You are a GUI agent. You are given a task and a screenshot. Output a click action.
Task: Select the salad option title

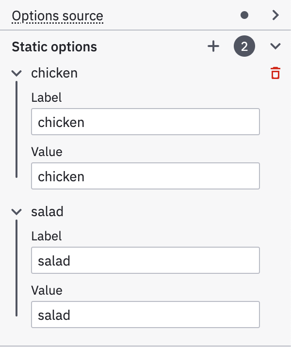(x=48, y=212)
